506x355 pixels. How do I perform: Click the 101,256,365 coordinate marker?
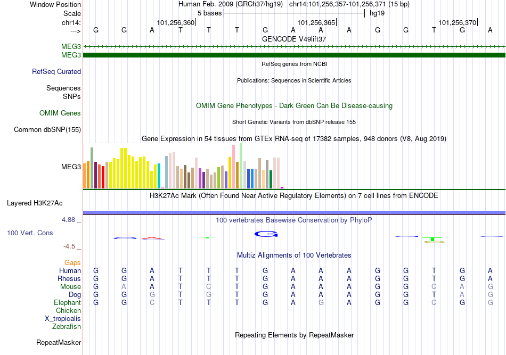coord(316,22)
